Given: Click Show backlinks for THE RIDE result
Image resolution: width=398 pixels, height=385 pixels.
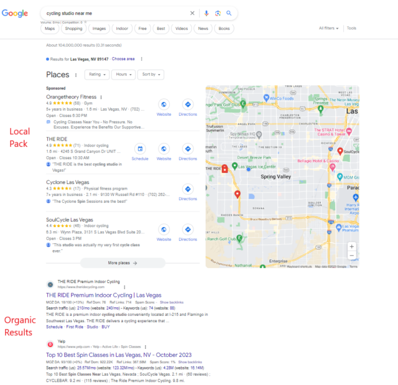Looking at the screenshot, I should click(172, 302).
